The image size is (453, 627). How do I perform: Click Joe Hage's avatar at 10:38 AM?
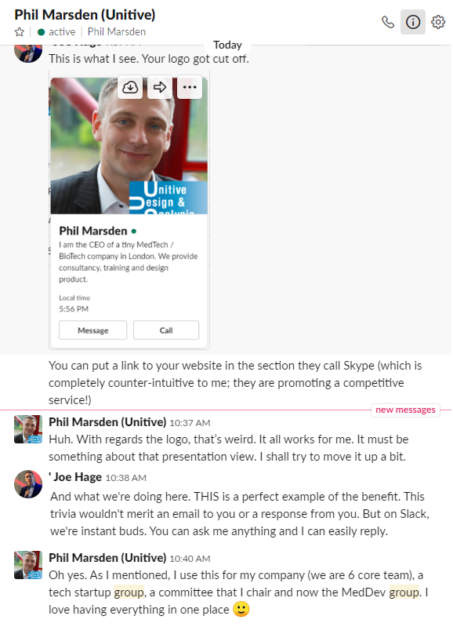(x=28, y=484)
